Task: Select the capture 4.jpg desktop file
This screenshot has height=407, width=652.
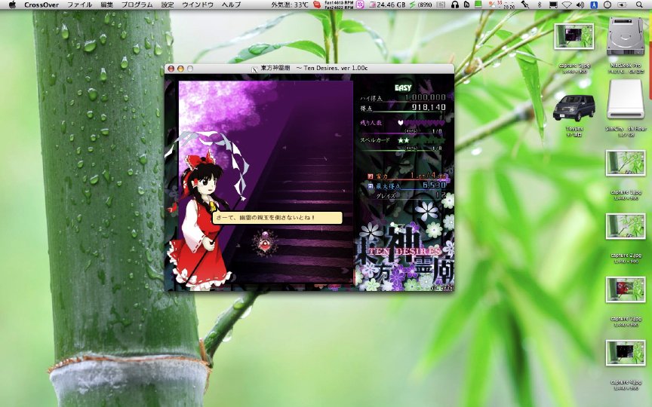Action: point(626,353)
